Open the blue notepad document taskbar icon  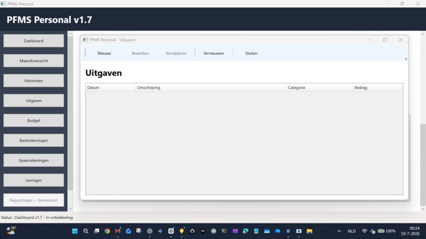(256, 231)
